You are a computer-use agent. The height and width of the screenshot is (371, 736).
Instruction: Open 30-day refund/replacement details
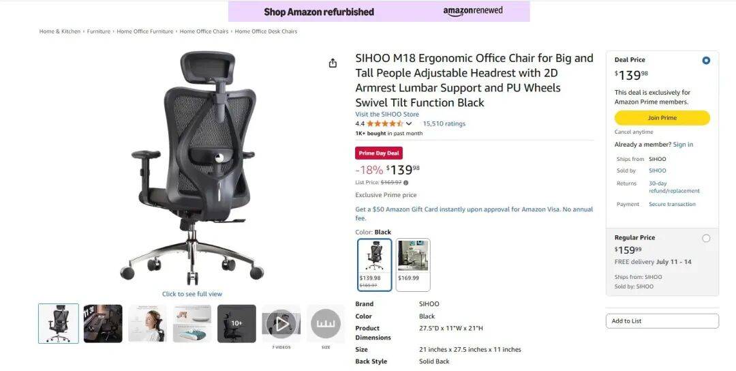coord(674,187)
